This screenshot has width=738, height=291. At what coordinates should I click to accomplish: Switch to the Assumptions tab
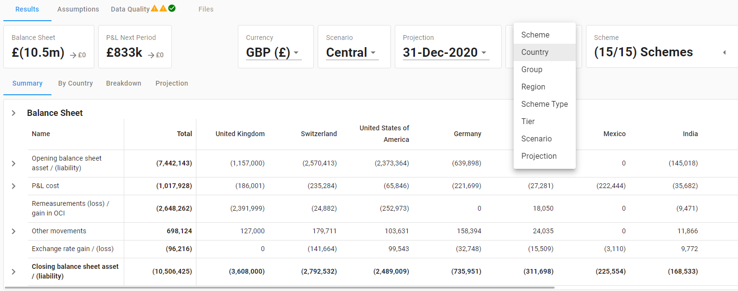pyautogui.click(x=78, y=9)
